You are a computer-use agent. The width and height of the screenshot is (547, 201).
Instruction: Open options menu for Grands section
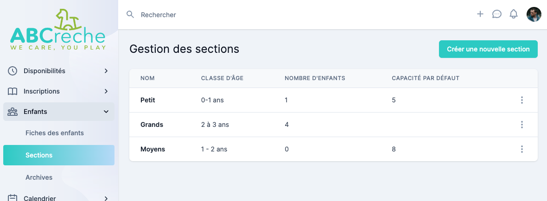[x=522, y=125]
